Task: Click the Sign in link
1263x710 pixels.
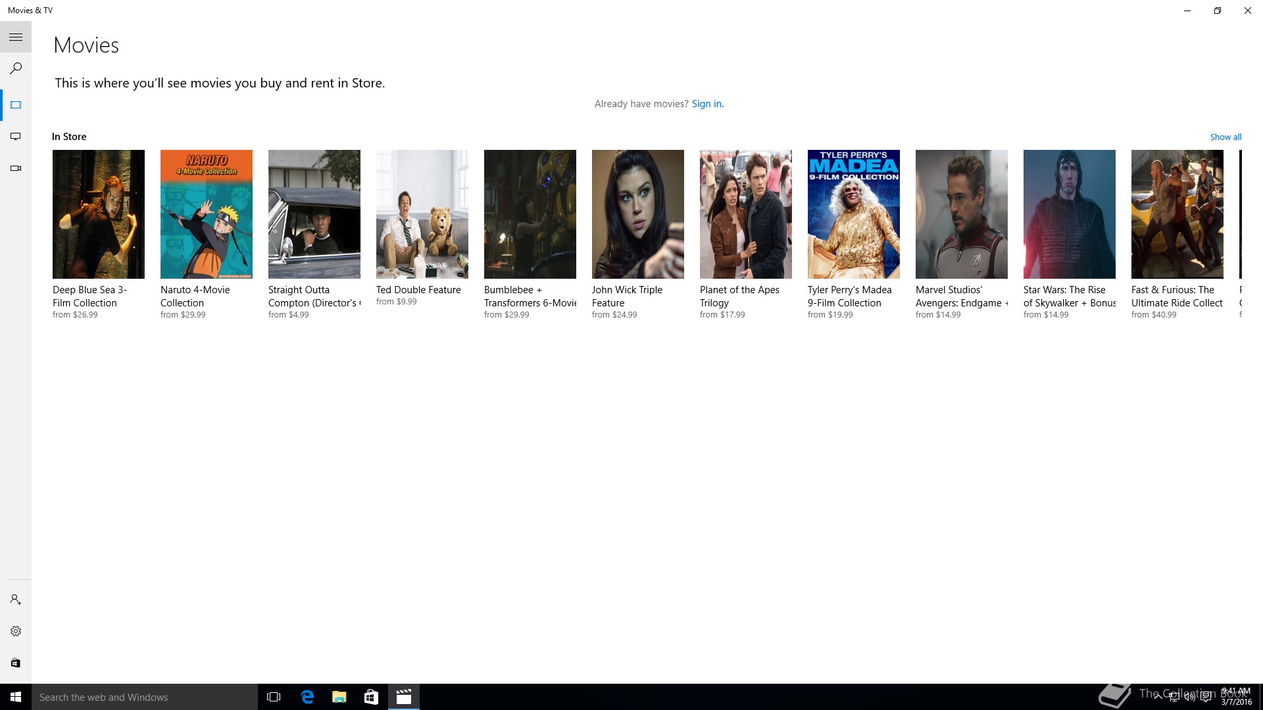Action: [707, 104]
